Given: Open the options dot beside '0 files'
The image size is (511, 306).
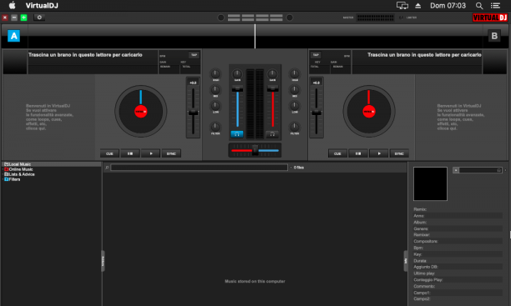Looking at the screenshot, I should (291, 168).
